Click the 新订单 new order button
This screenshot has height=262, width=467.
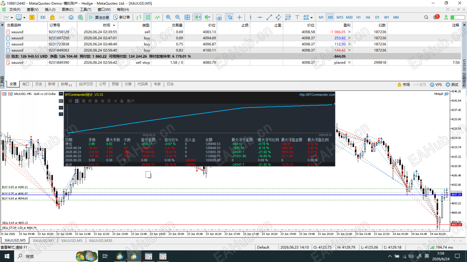tap(122, 17)
